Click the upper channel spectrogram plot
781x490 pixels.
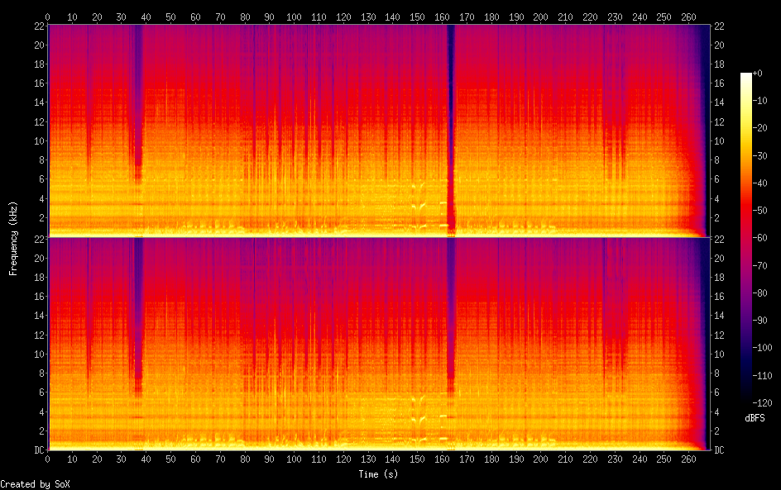(x=379, y=131)
